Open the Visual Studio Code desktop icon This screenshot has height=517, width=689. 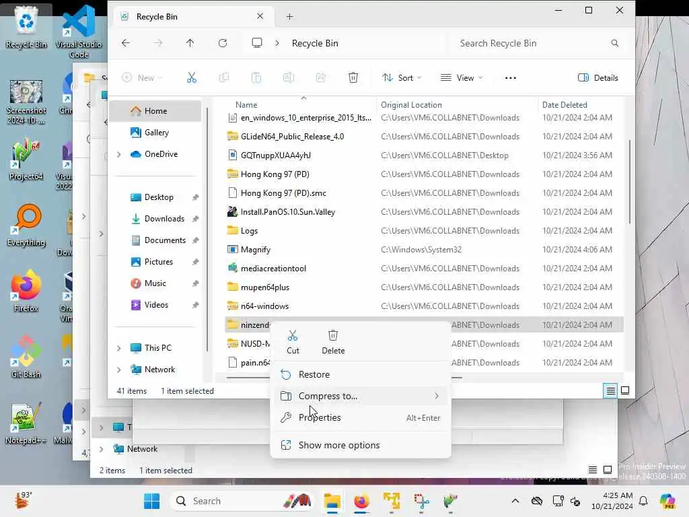coord(79,32)
